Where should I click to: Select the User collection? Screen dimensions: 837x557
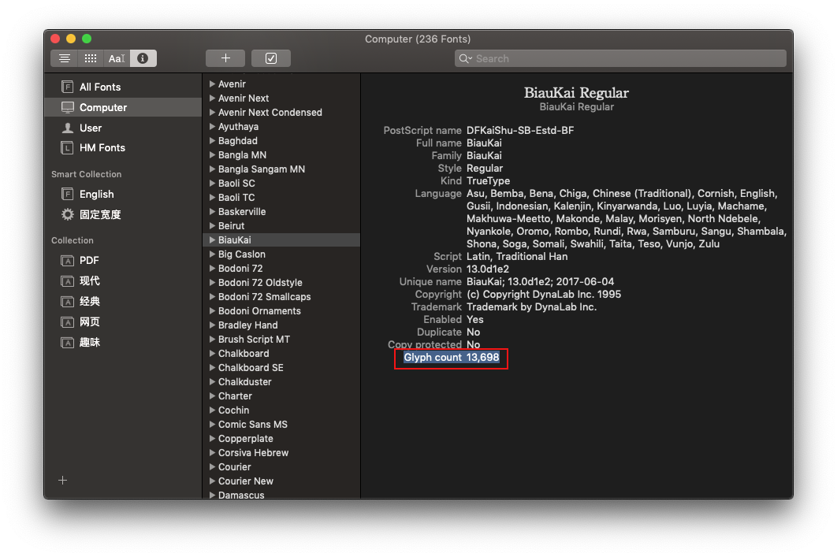(123, 128)
